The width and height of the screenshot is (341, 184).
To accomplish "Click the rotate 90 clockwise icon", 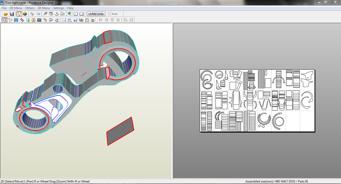I will [131, 20].
